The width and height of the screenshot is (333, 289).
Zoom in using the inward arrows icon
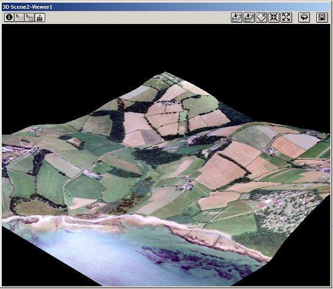tap(274, 17)
